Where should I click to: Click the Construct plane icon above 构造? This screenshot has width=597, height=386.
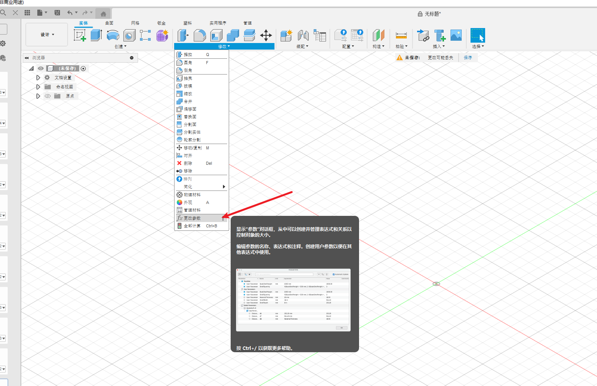[x=379, y=35]
